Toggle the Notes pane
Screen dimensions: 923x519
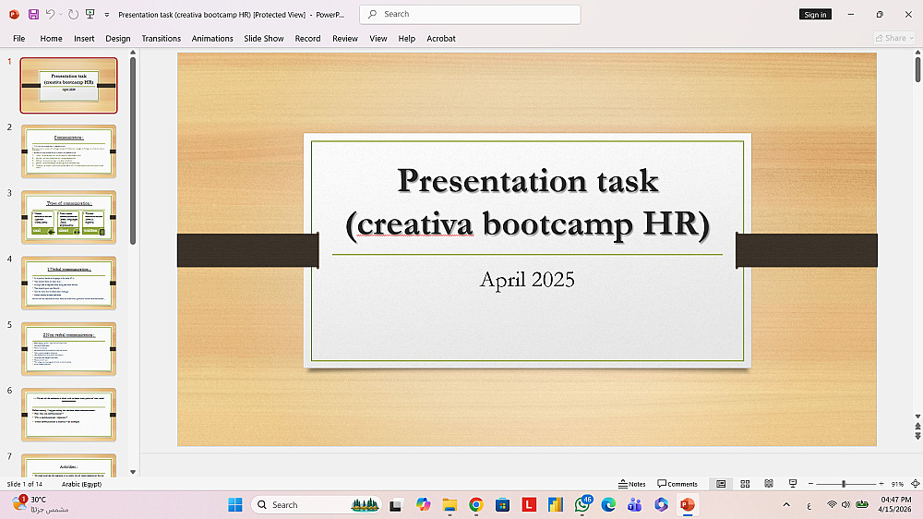point(632,484)
